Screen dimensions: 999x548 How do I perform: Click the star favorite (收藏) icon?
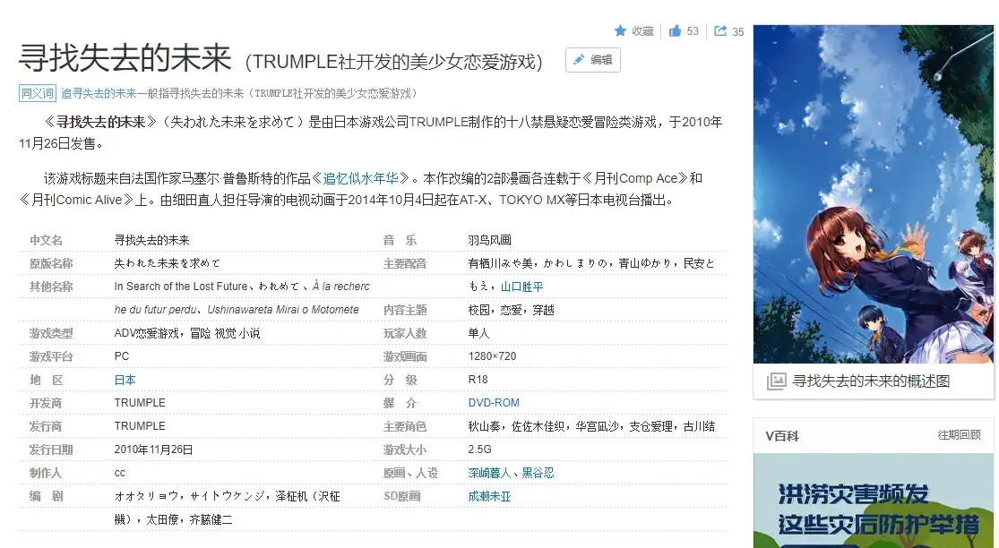[620, 30]
